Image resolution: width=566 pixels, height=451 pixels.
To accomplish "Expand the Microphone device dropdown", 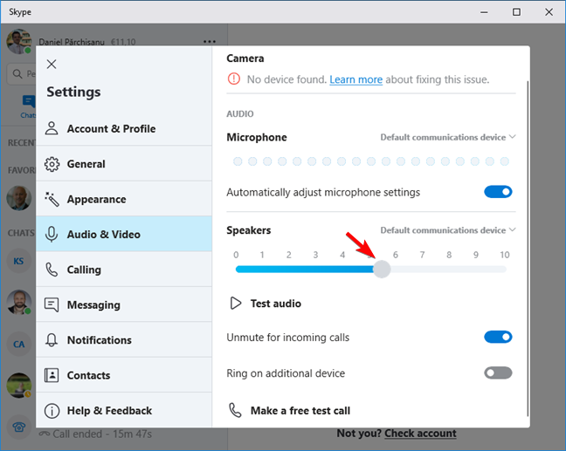I will point(448,137).
